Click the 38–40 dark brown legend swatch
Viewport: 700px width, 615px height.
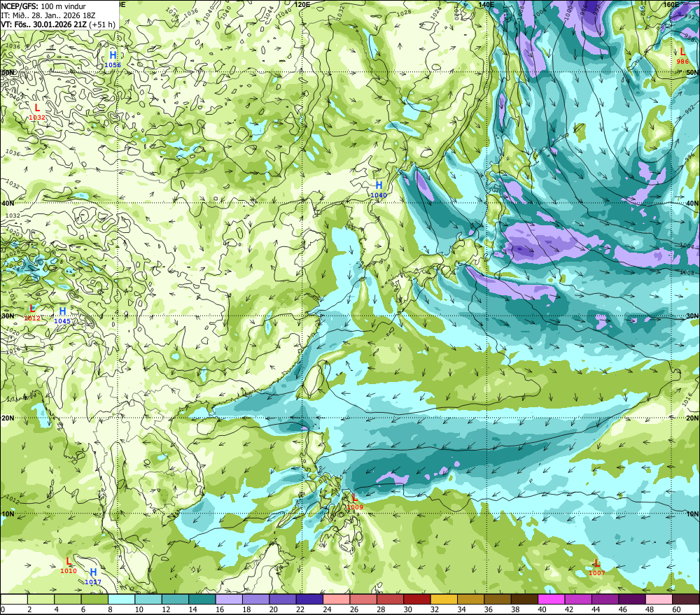coord(524,599)
